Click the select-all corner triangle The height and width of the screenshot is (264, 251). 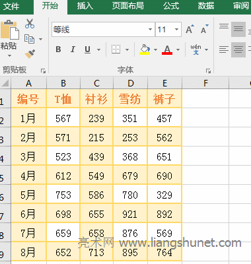click(5, 83)
